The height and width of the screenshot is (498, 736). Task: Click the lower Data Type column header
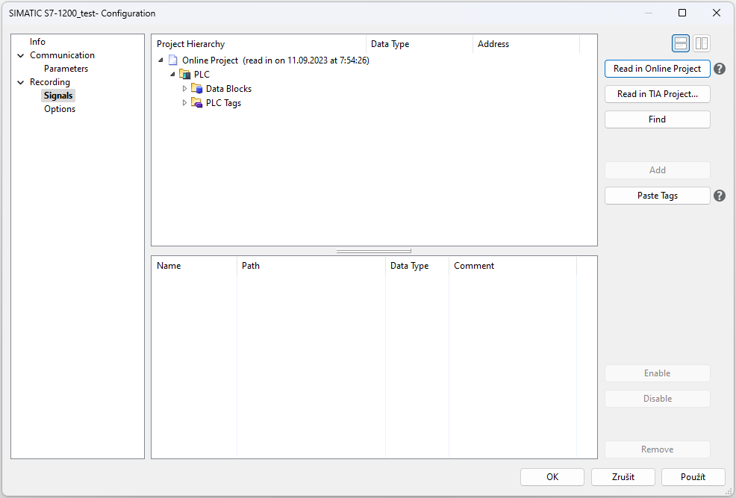point(417,266)
